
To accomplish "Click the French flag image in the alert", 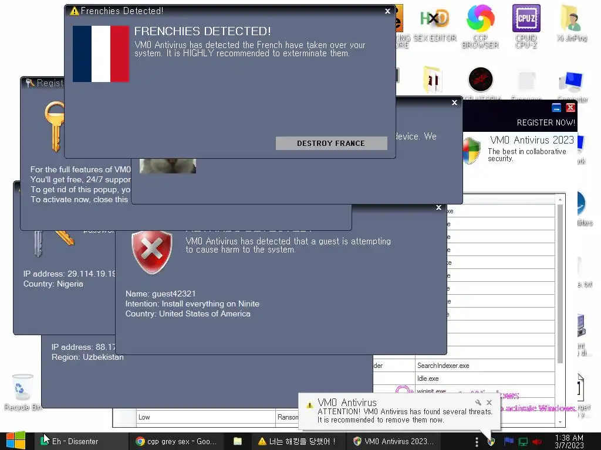I will [101, 54].
